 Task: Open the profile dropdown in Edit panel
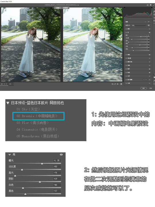point(139,25)
